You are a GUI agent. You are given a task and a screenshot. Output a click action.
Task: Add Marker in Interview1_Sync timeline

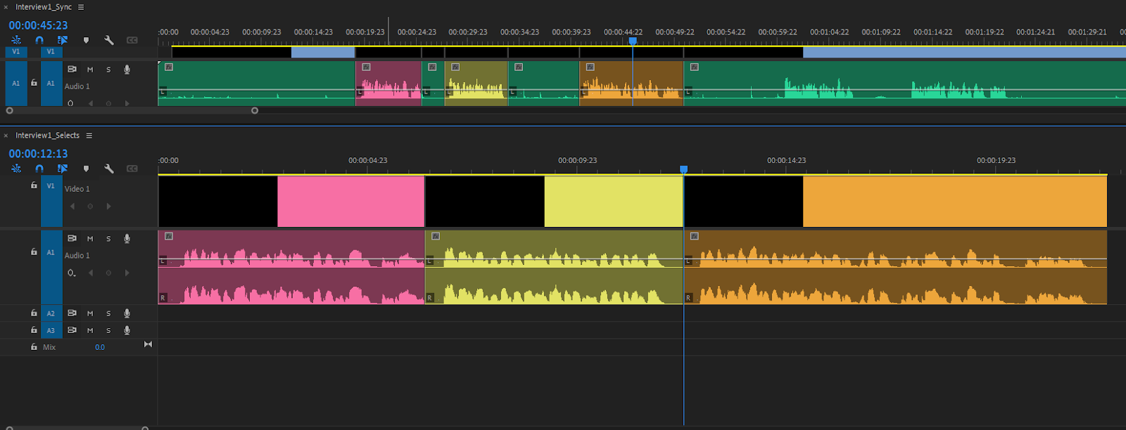pyautogui.click(x=86, y=40)
